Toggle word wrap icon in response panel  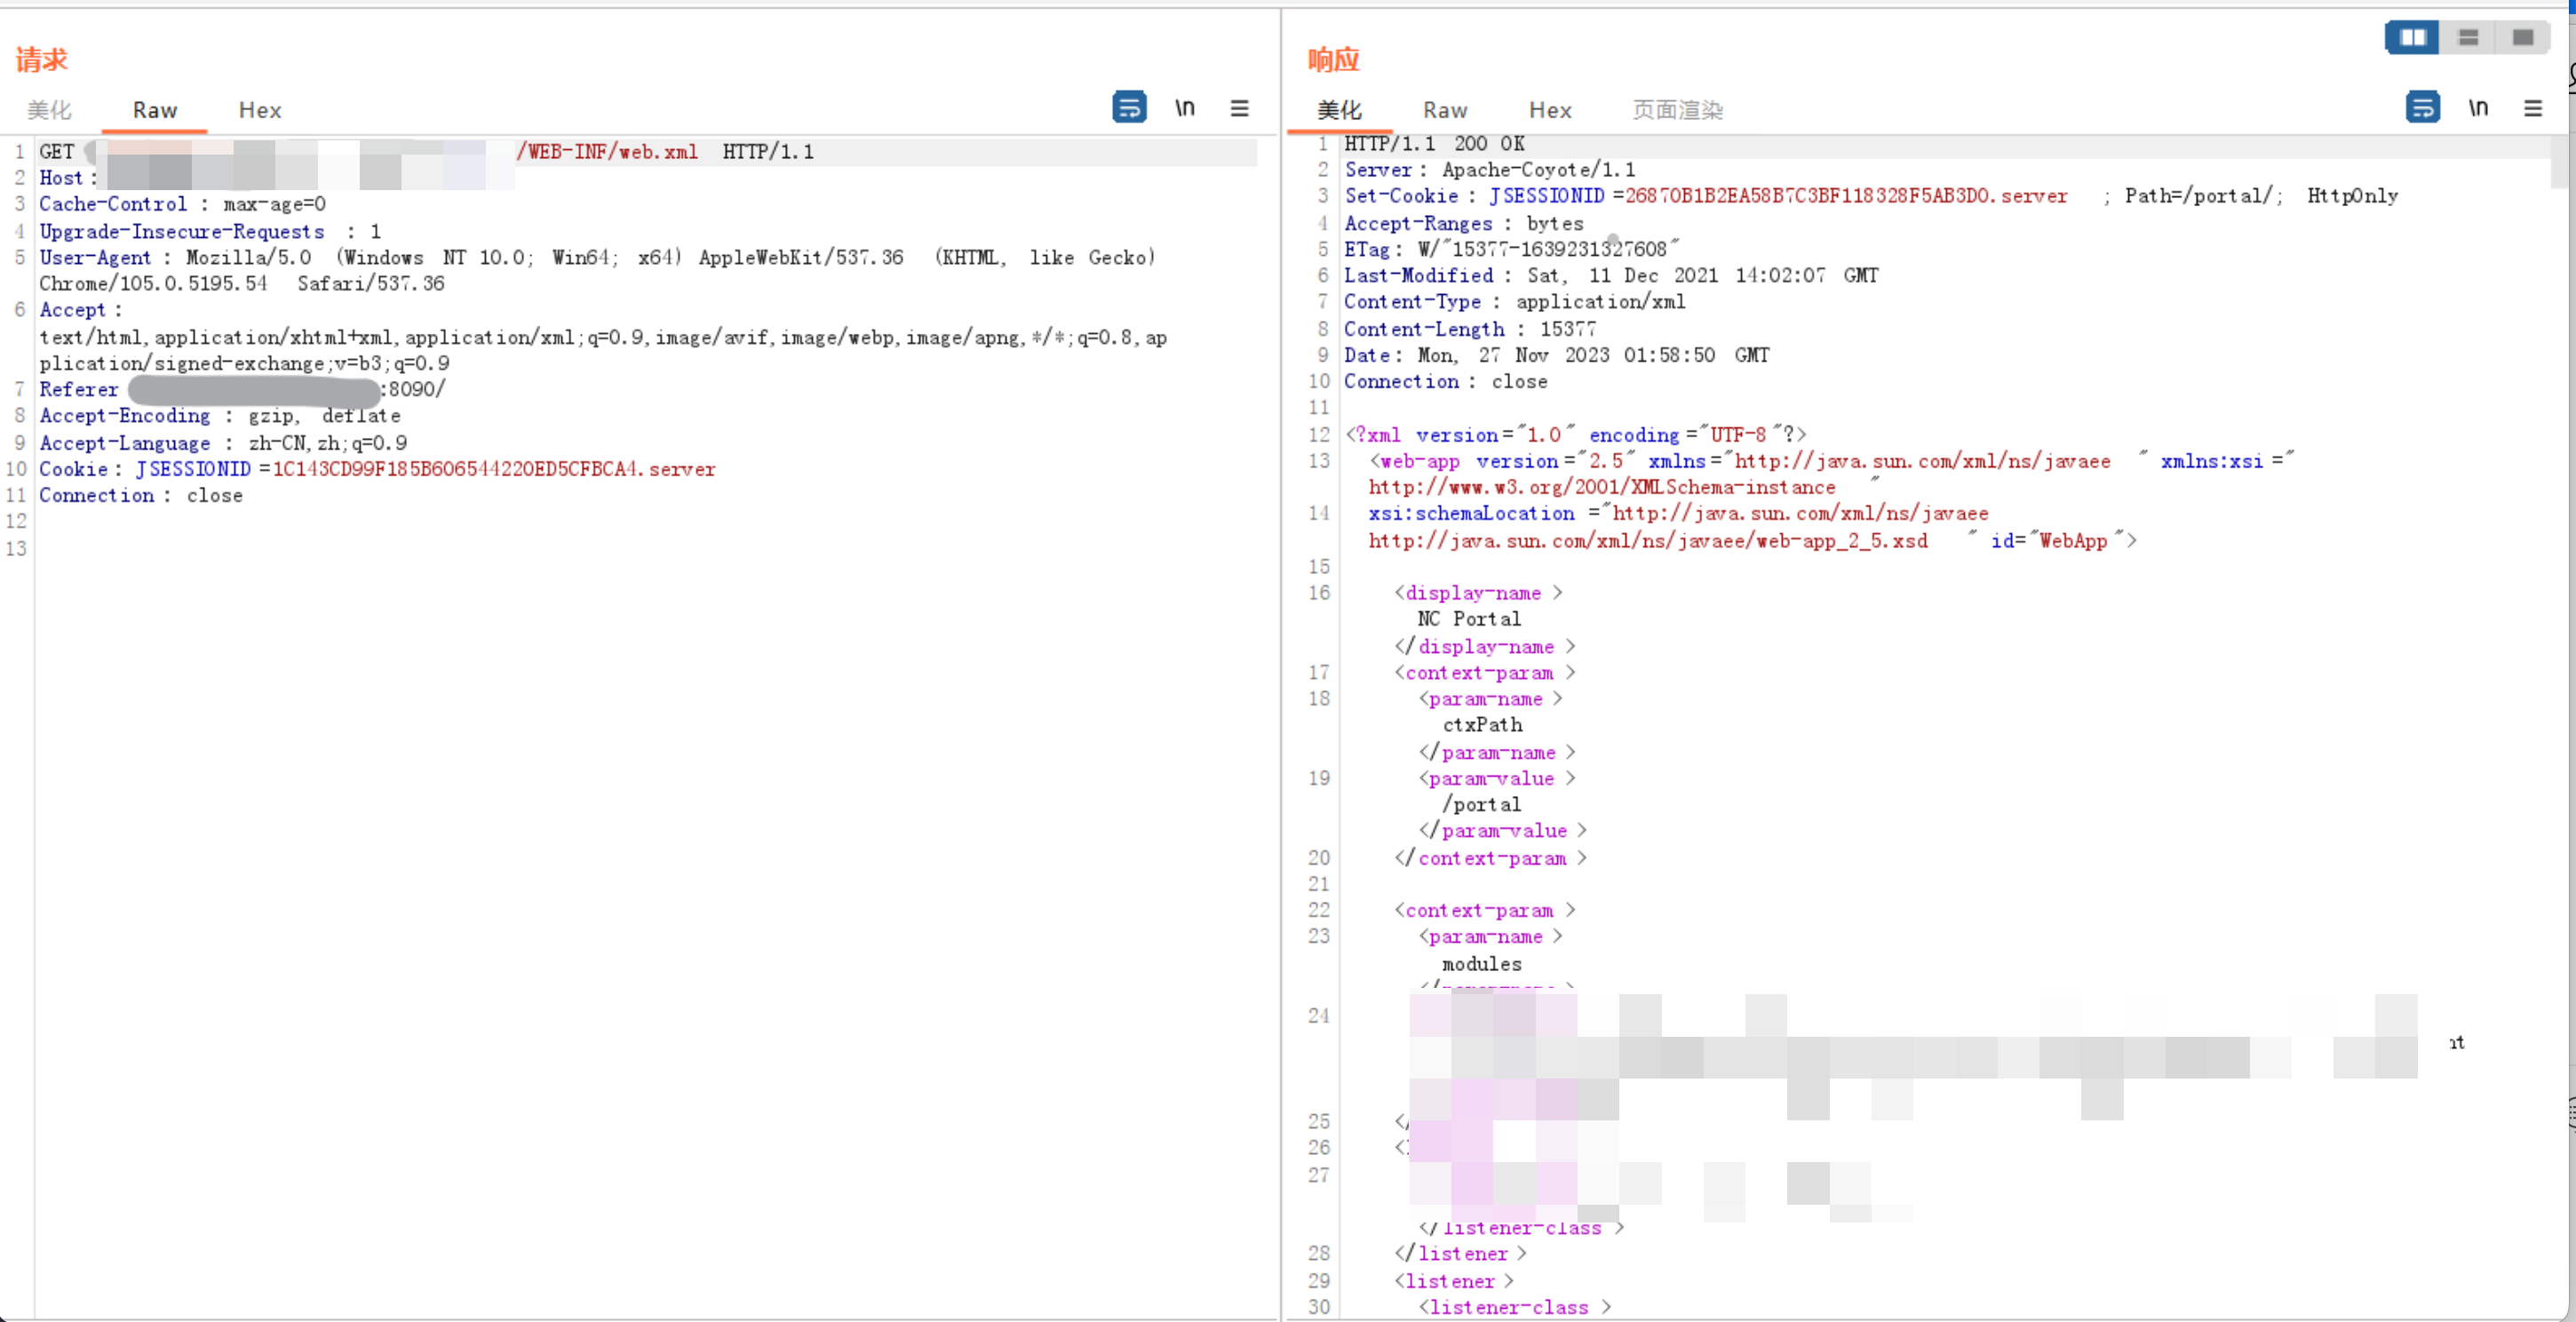point(2422,107)
